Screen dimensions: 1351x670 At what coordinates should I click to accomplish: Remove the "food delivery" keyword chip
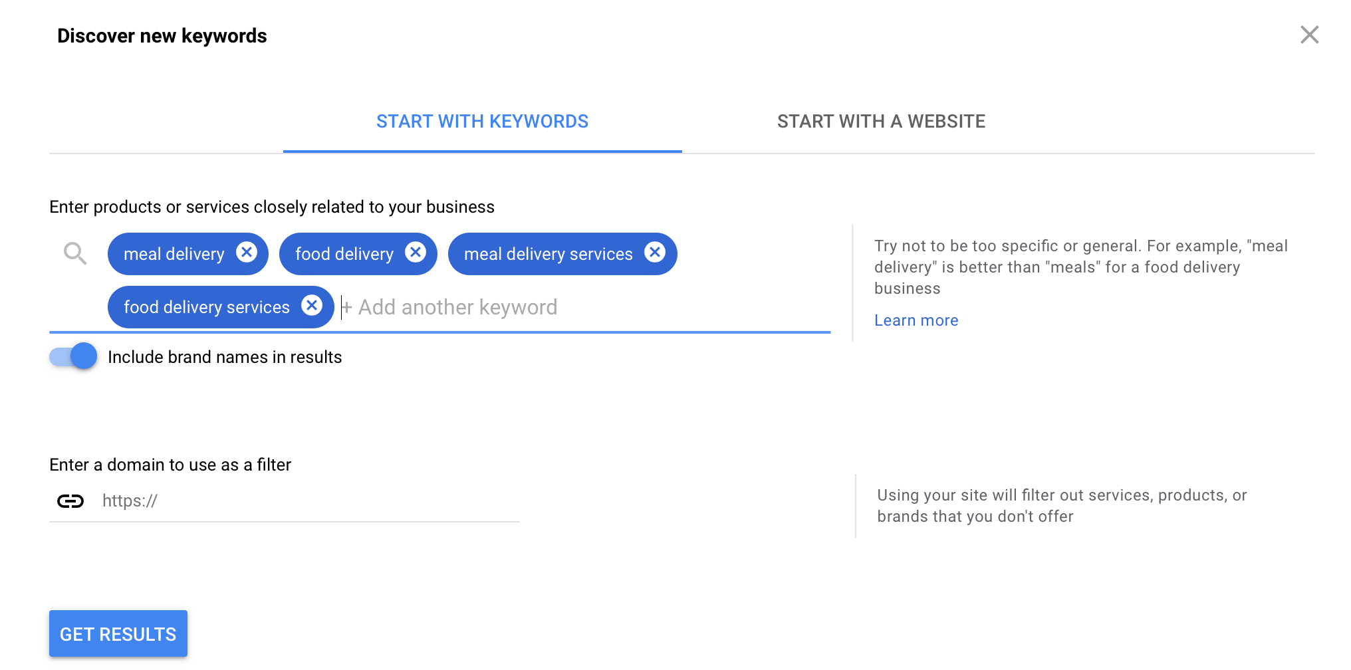pyautogui.click(x=416, y=253)
